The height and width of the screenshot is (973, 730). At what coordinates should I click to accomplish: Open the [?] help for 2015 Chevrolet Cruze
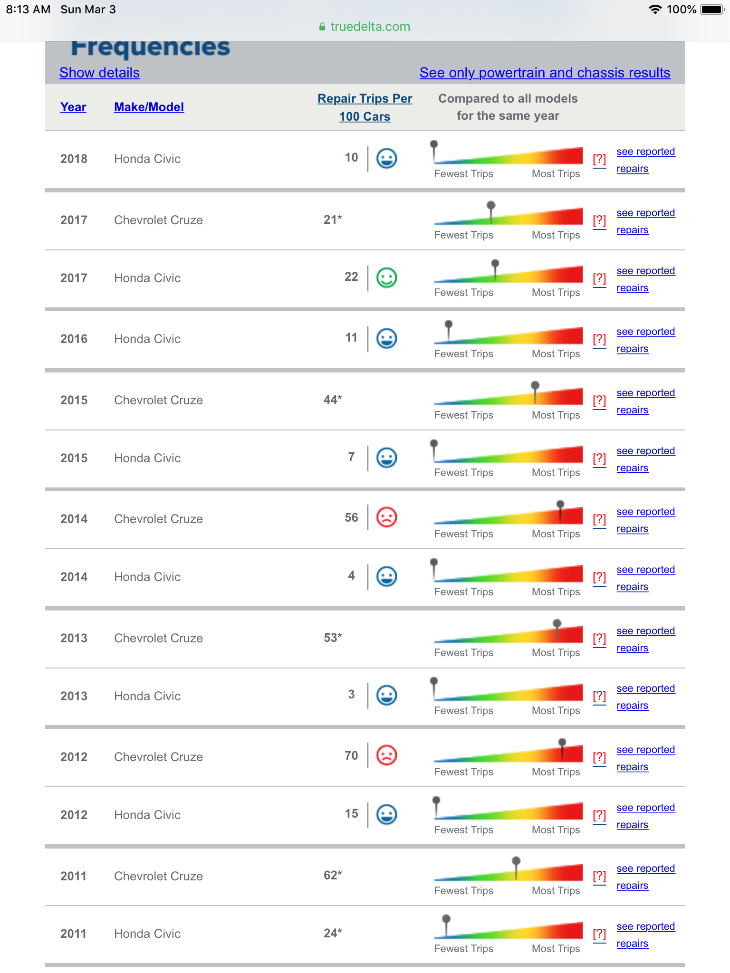coord(599,401)
